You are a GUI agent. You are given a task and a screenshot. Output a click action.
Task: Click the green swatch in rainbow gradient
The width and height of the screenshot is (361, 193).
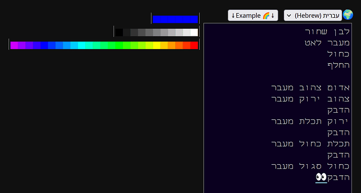pyautogui.click(x=119, y=45)
